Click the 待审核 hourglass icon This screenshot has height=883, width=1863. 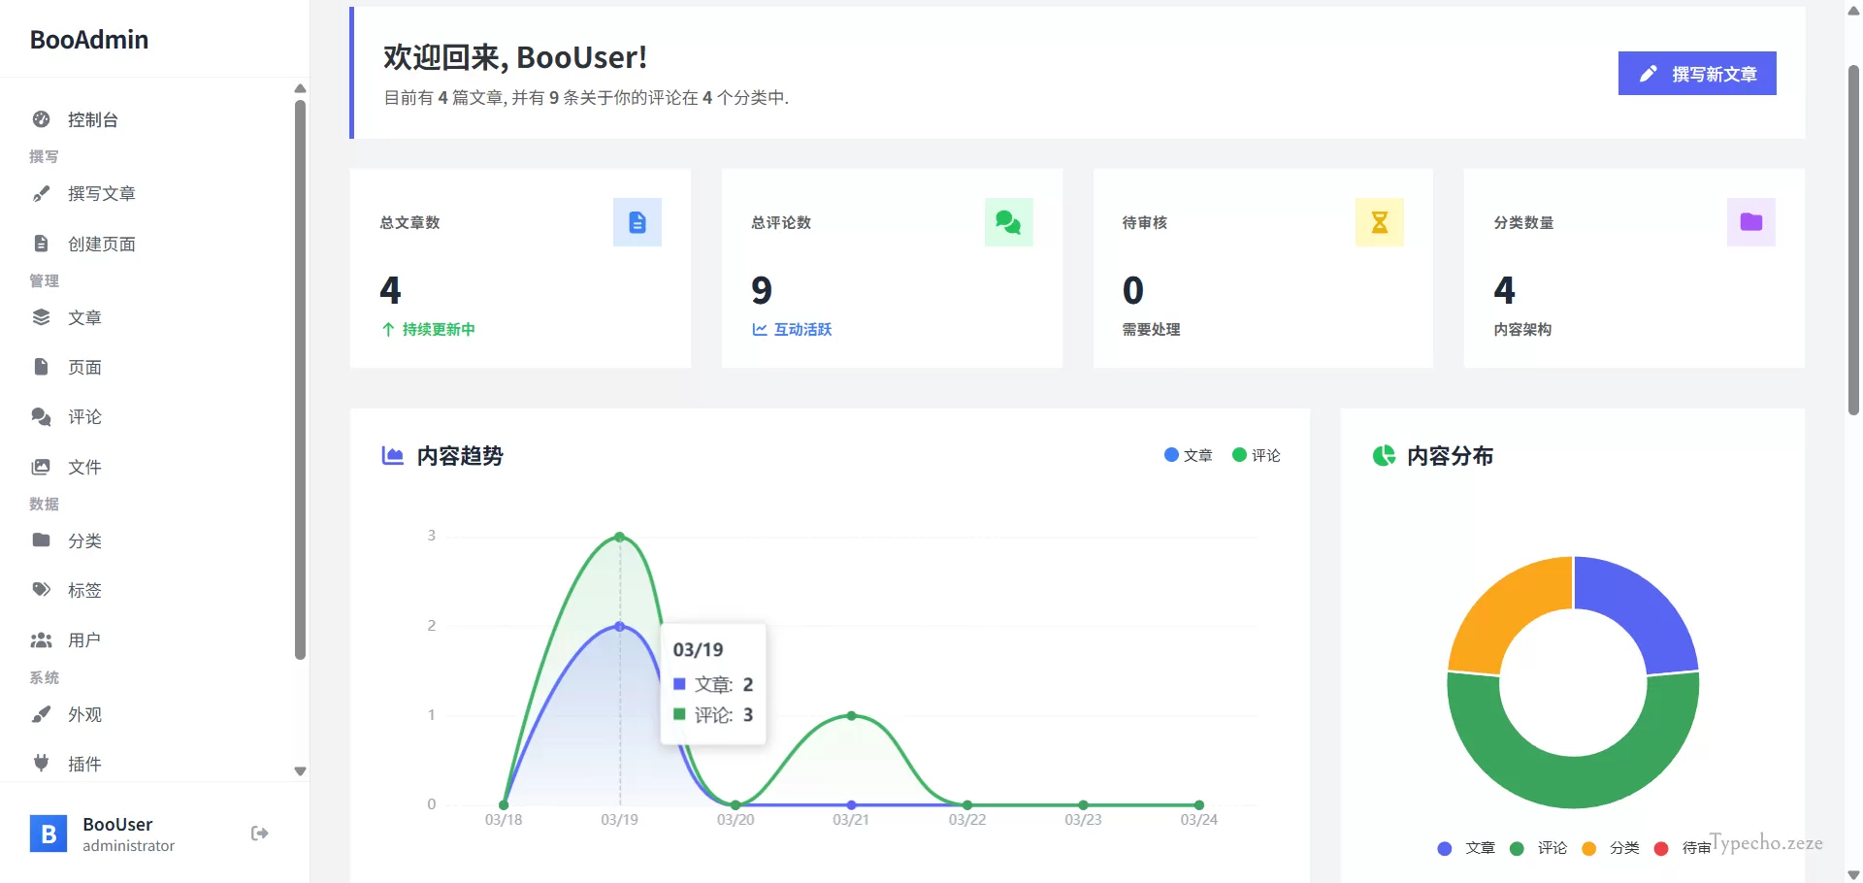pyautogui.click(x=1379, y=222)
